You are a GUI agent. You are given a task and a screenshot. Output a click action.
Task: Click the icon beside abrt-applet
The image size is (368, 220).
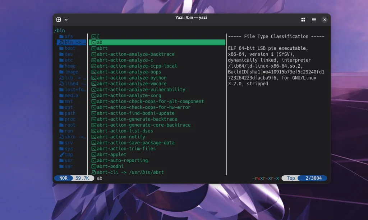pos(94,154)
